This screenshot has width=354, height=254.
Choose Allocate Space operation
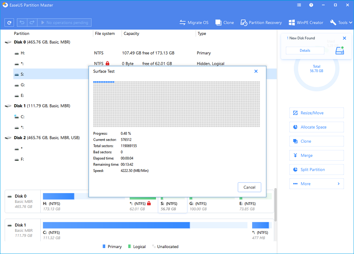[x=316, y=127]
